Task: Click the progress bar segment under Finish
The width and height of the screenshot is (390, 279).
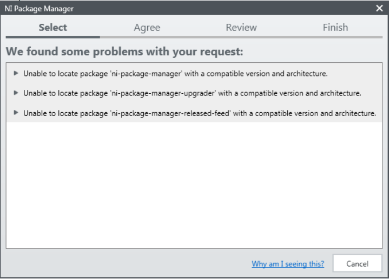Action: (335, 37)
